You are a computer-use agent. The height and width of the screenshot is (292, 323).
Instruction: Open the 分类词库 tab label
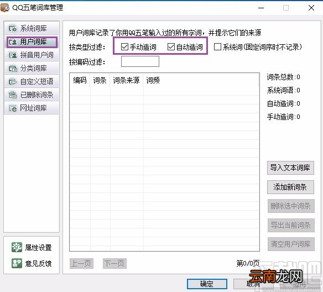coord(33,69)
